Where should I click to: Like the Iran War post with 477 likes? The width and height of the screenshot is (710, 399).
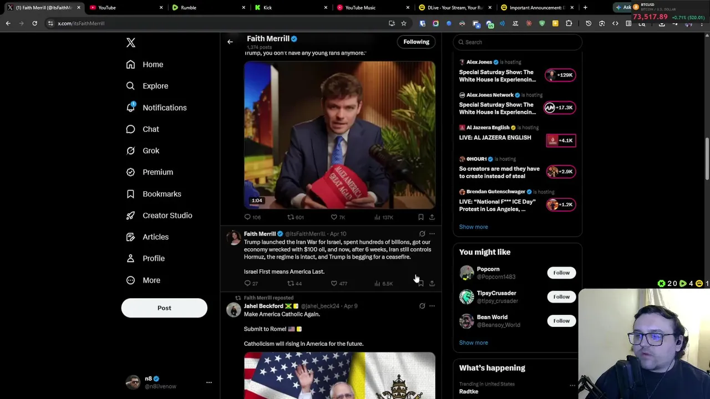[x=338, y=284]
